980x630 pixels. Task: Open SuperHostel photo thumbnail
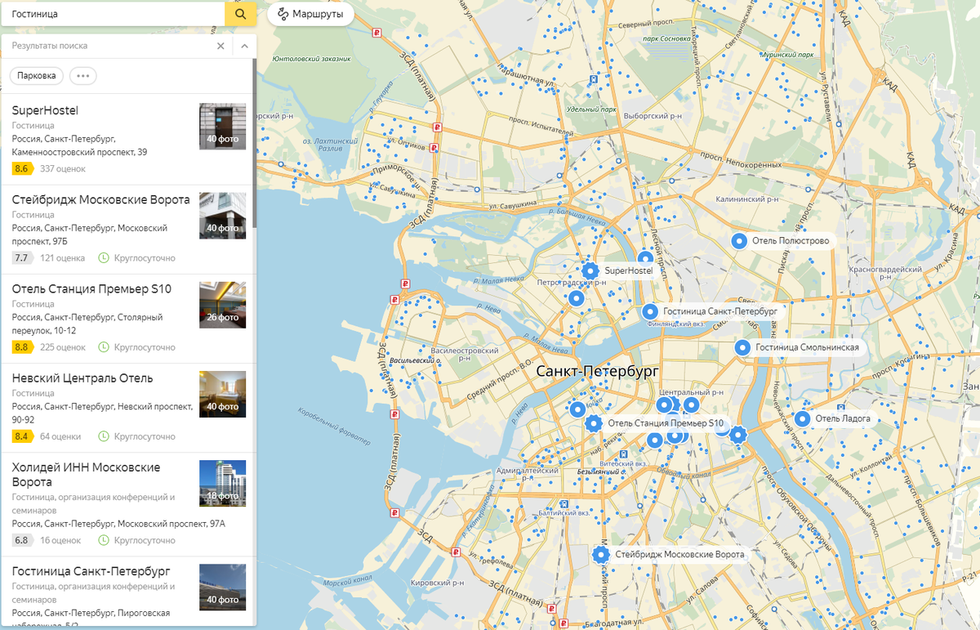point(222,126)
